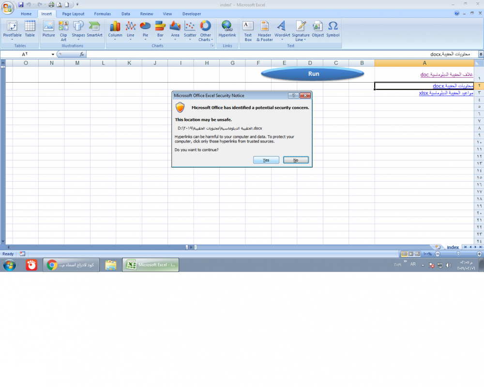Open the Name Box dropdown arrow
This screenshot has width=484, height=387.
pyautogui.click(x=53, y=55)
